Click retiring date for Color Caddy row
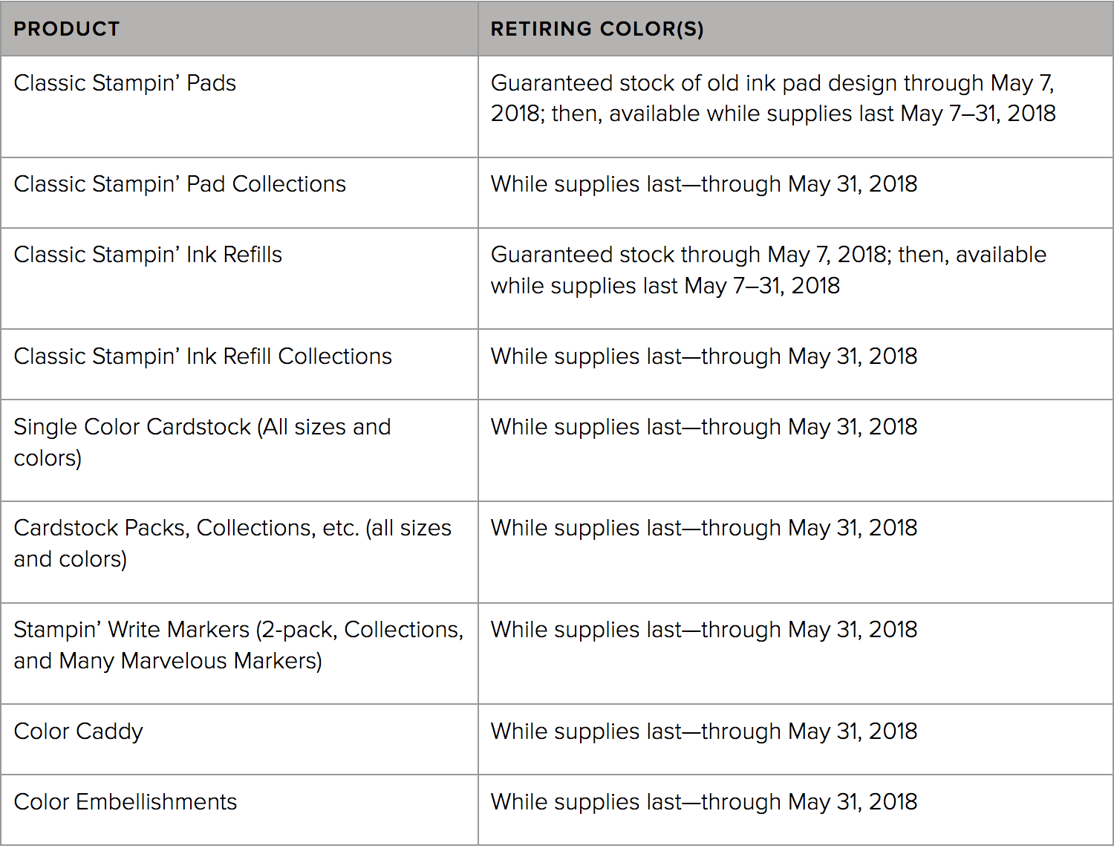Screen dimensions: 1114x857 coord(704,731)
